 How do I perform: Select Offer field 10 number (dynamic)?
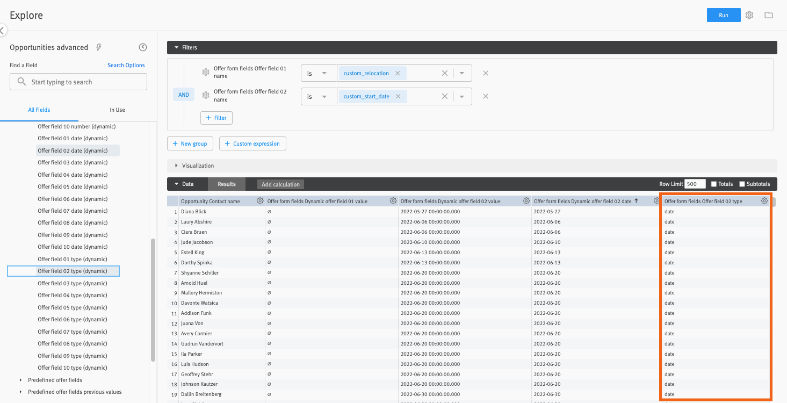77,126
